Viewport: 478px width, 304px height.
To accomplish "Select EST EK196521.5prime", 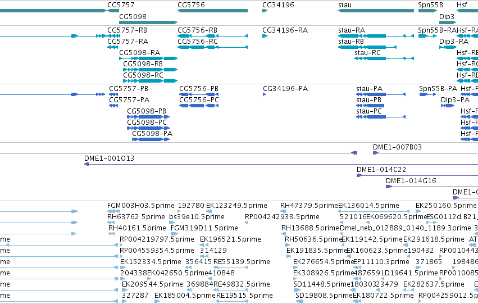I will [230, 240].
